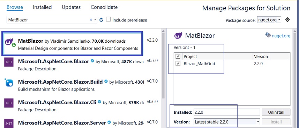
Task: Click the refresh icon next to search
Action: [101, 20]
